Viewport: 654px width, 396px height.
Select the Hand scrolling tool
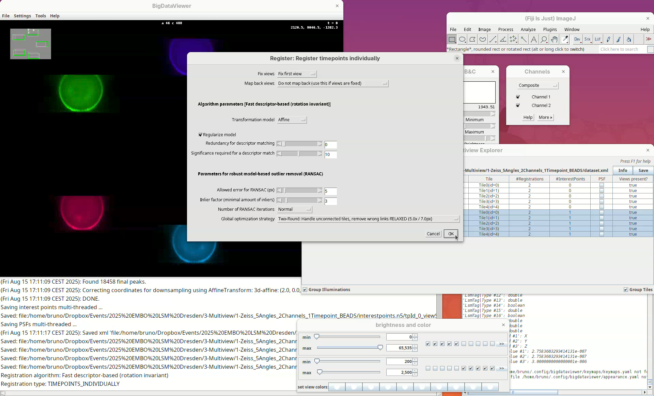pyautogui.click(x=554, y=39)
